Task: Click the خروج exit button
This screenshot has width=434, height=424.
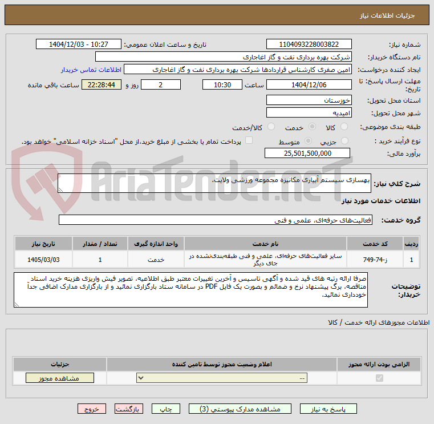Action: click(x=92, y=409)
